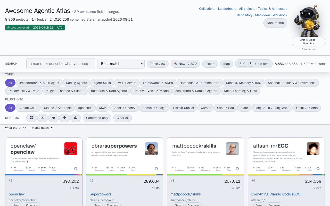Open the GitHub icon on openclaw card
The height and width of the screenshot is (206, 330).
click(x=76, y=169)
